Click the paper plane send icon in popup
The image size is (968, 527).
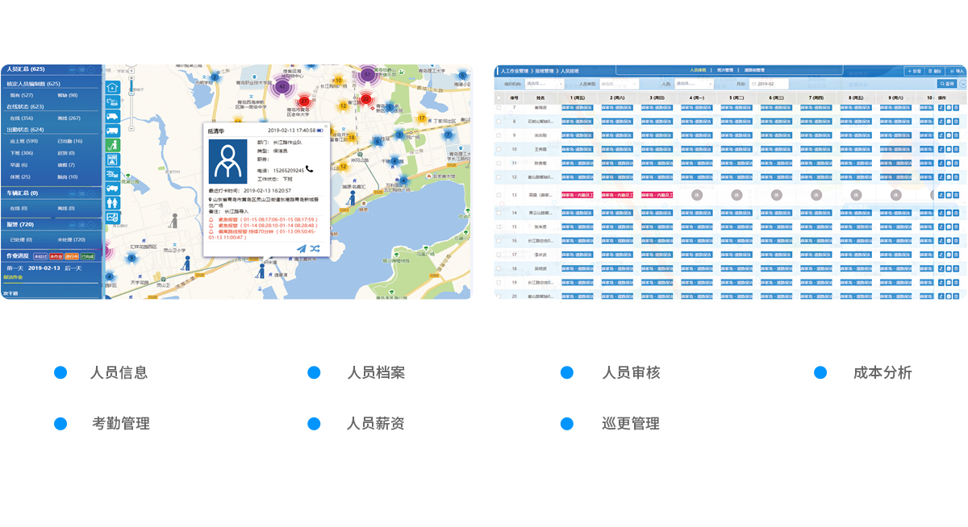(302, 248)
